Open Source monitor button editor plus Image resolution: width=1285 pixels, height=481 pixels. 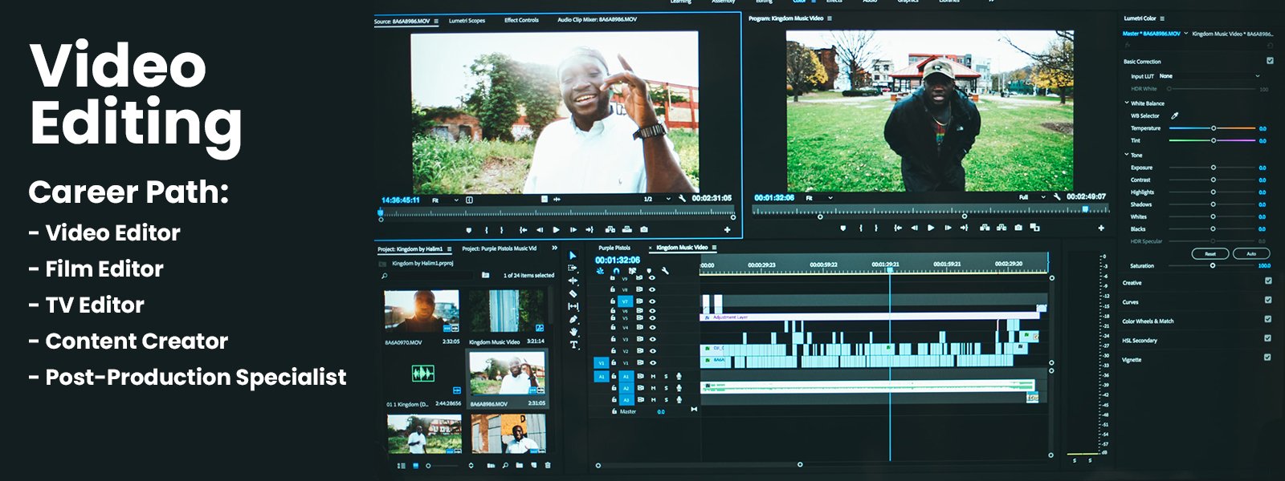point(728,229)
